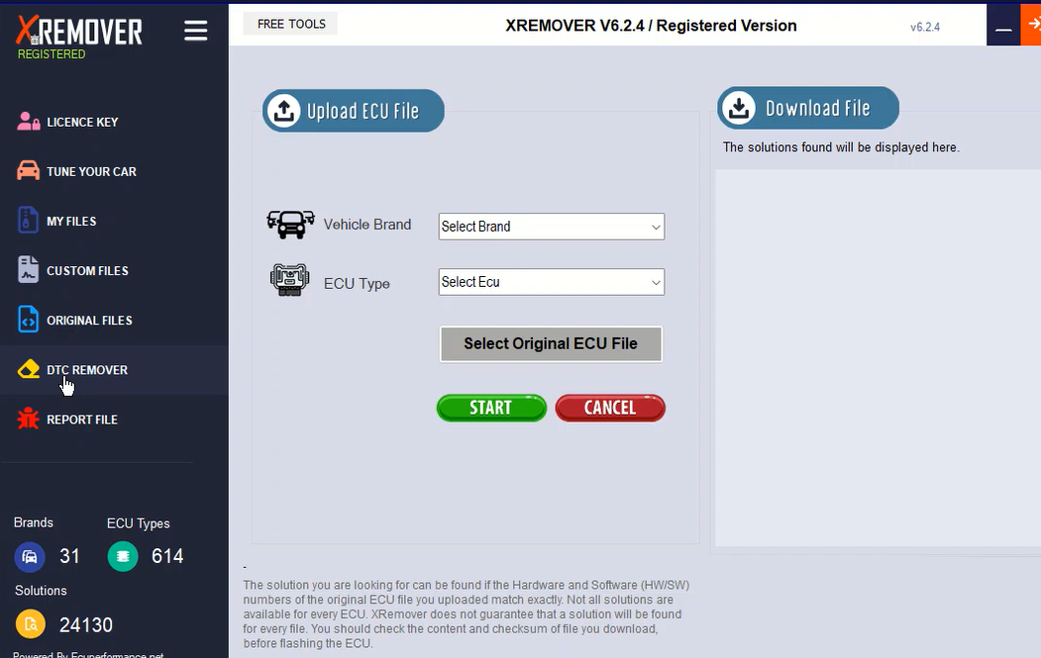Click the Upload ECU File header button
The height and width of the screenshot is (658, 1041).
[354, 111]
